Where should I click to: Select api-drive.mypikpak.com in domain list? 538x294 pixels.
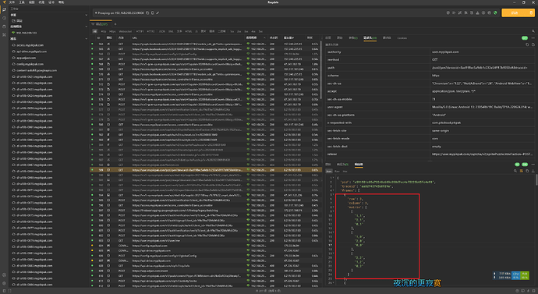[31, 51]
